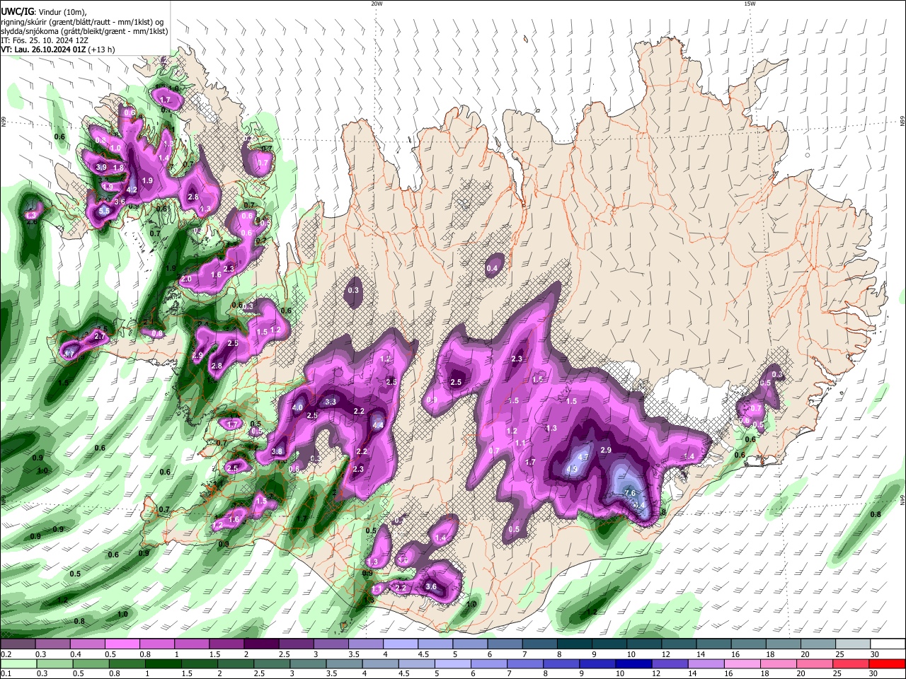Pick the deep blue swatch at 10 in the lower rain scale
The width and height of the screenshot is (906, 679).
point(632,663)
